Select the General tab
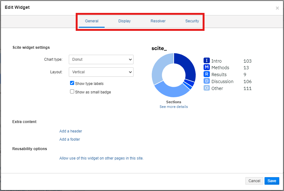 coord(92,21)
